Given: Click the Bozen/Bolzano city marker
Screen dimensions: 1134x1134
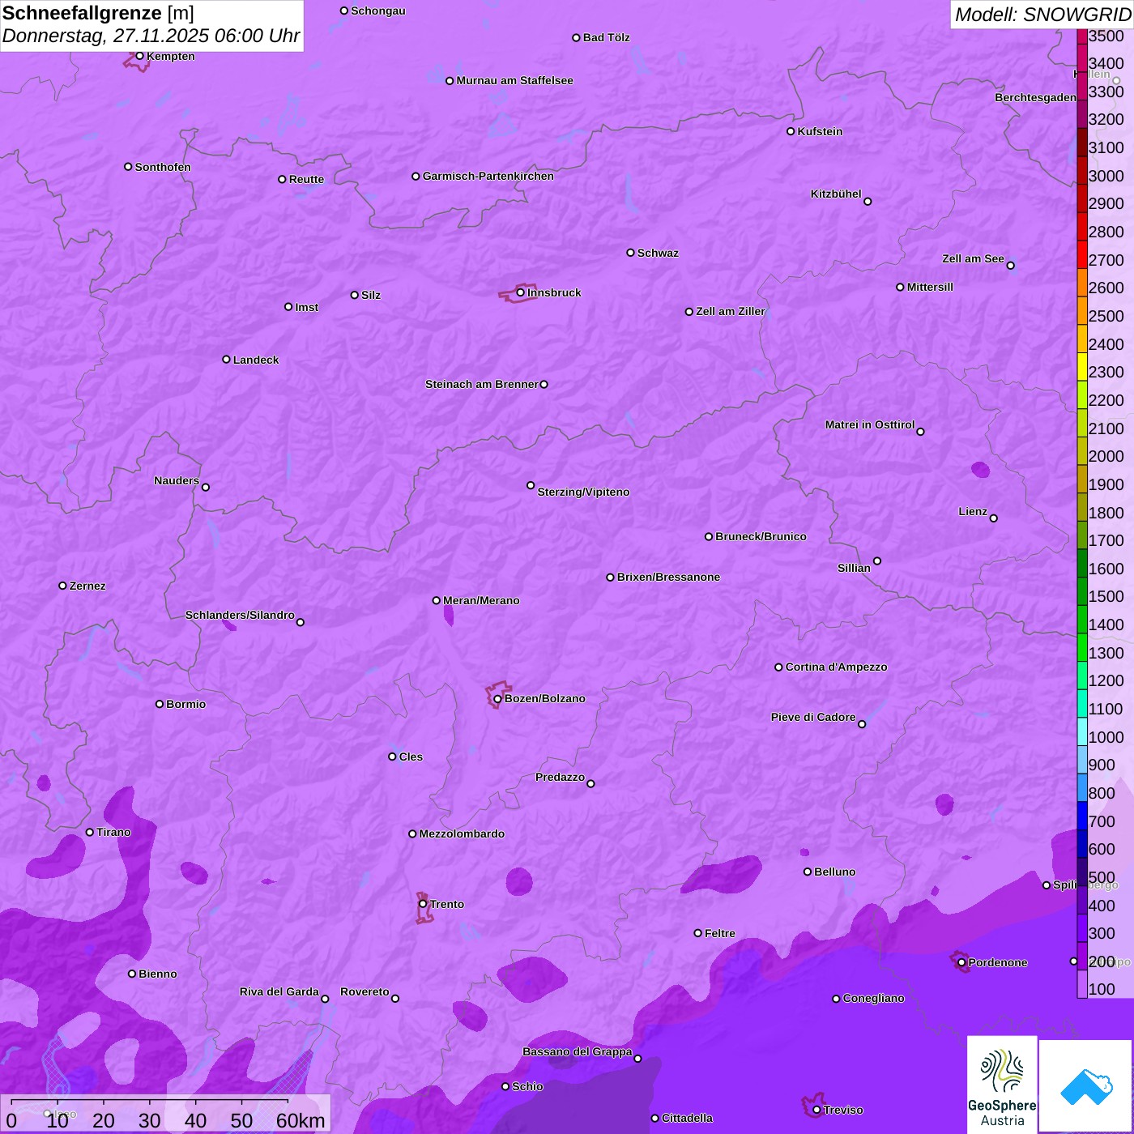Looking at the screenshot, I should [x=497, y=698].
